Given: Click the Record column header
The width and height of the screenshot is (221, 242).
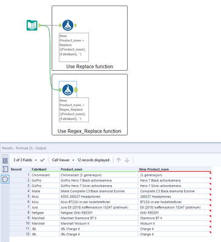Looking at the screenshot, I should click(x=20, y=169).
